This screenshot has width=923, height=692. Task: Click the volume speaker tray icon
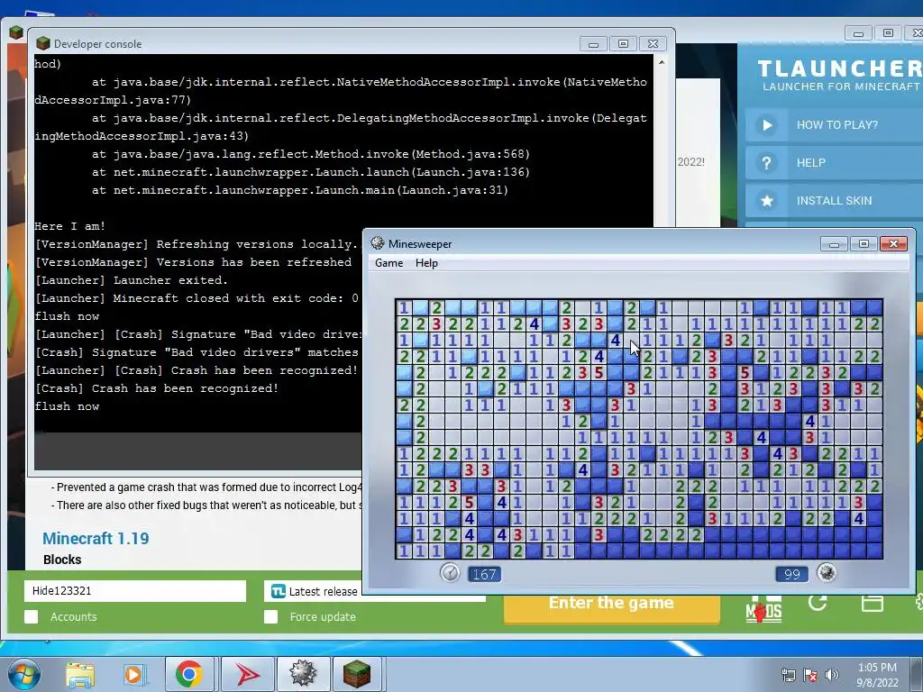click(x=831, y=674)
